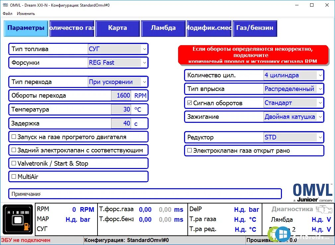Open the Лямбда tab
This screenshot has width=335, height=245.
point(163,28)
